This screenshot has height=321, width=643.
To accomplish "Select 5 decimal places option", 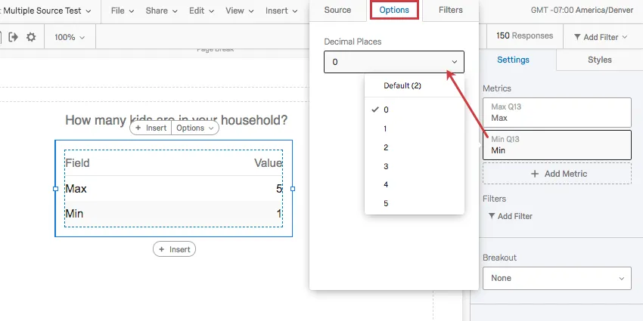I will [x=415, y=203].
